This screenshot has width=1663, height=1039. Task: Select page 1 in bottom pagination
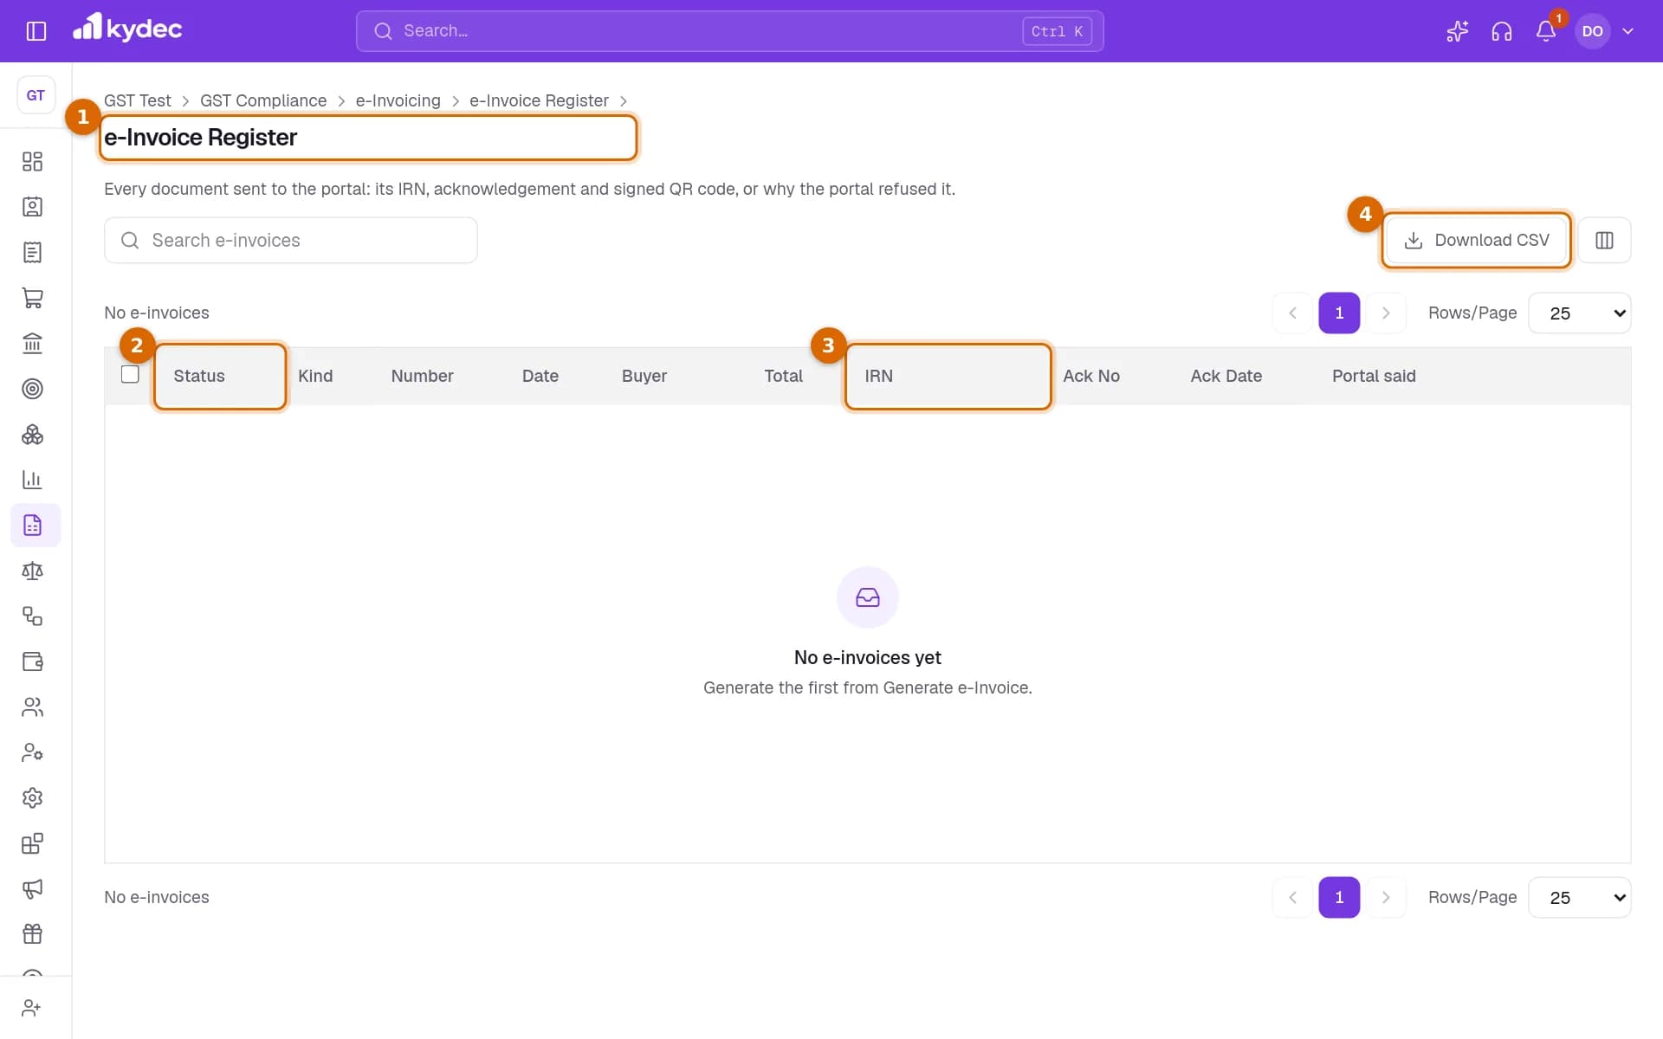pos(1339,897)
